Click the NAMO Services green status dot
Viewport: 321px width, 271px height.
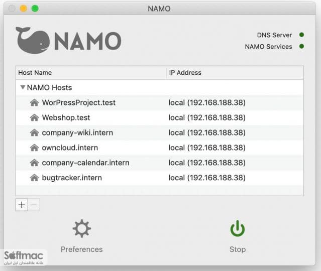[301, 47]
